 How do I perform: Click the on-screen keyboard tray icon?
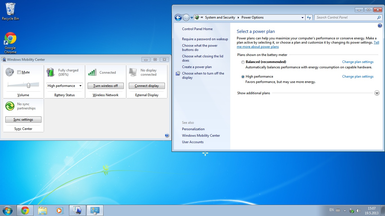(x=338, y=210)
